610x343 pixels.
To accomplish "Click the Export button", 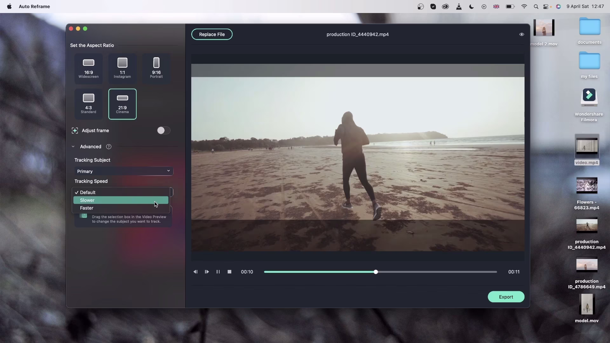I will [506, 297].
